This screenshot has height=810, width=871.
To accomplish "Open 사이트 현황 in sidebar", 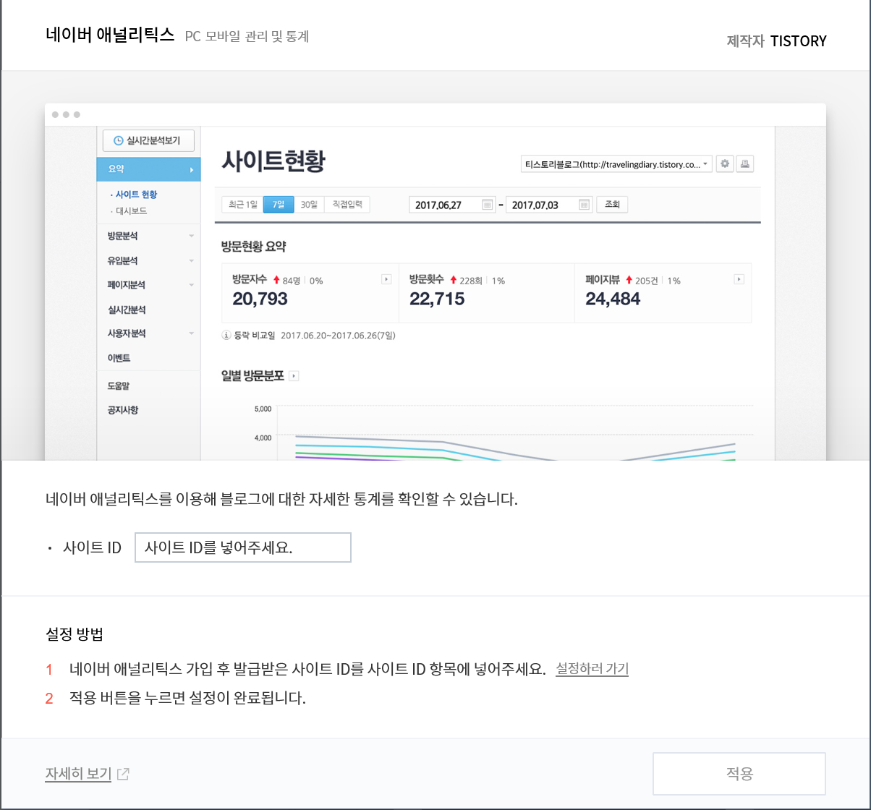I will [x=136, y=195].
